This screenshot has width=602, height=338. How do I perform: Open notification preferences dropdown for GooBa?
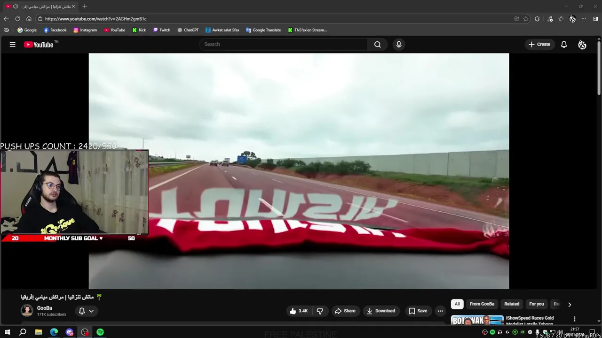(86, 311)
